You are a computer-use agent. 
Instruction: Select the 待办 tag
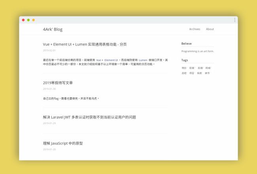tap(184, 68)
